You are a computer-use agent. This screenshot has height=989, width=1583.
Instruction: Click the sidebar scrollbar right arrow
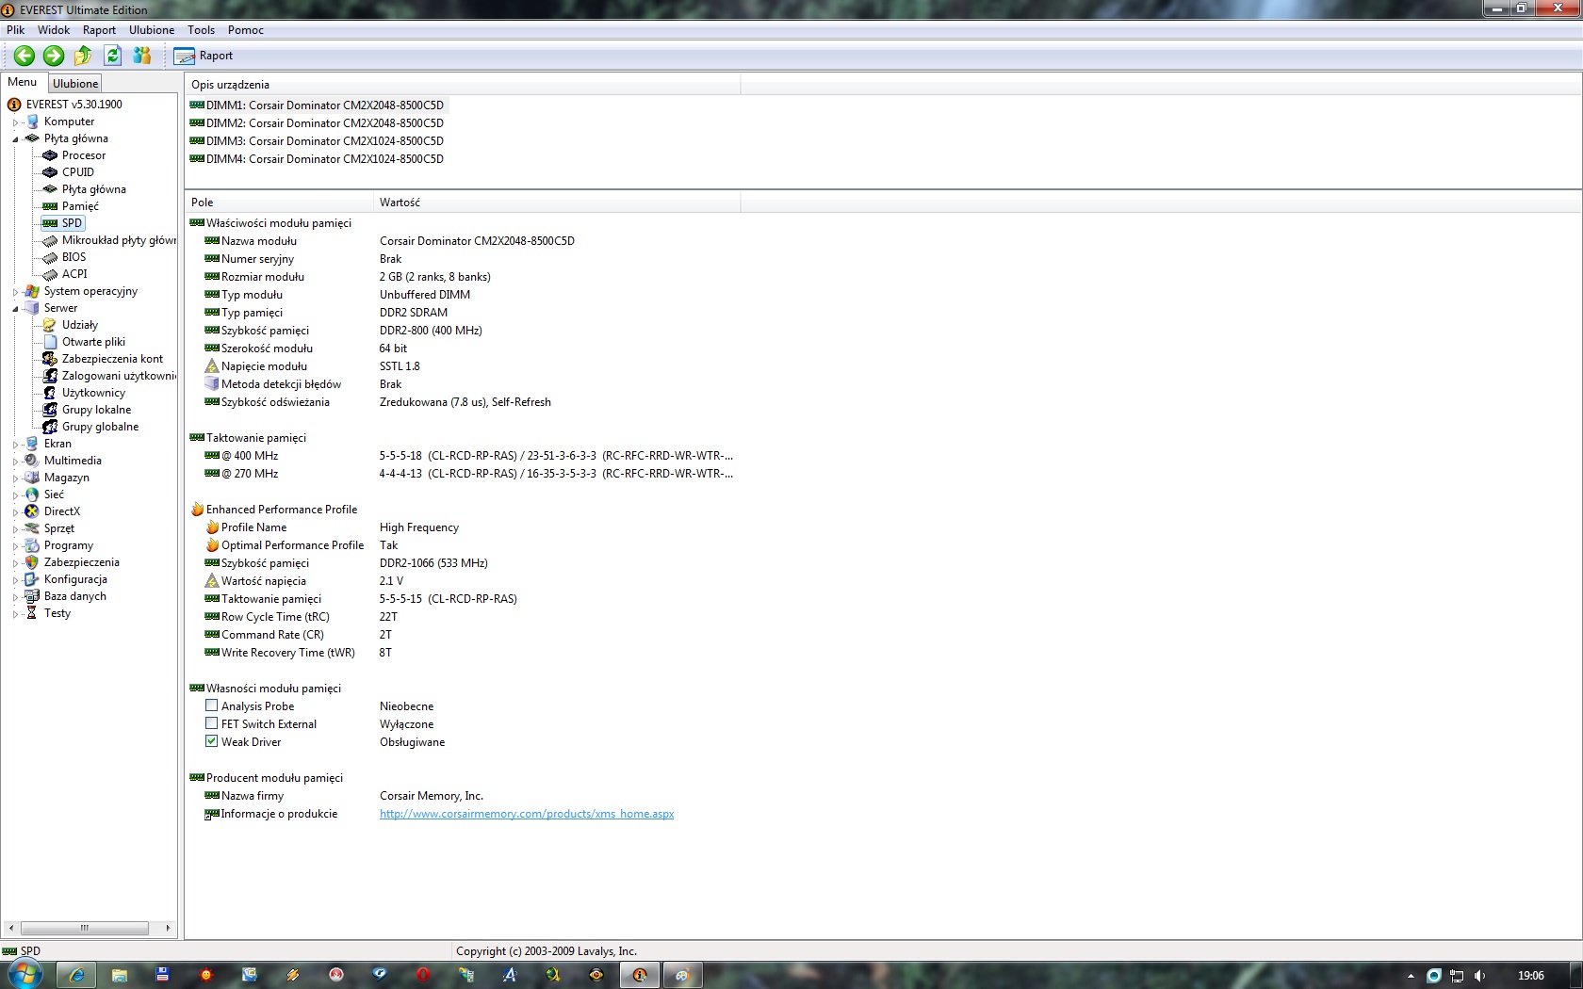point(168,928)
